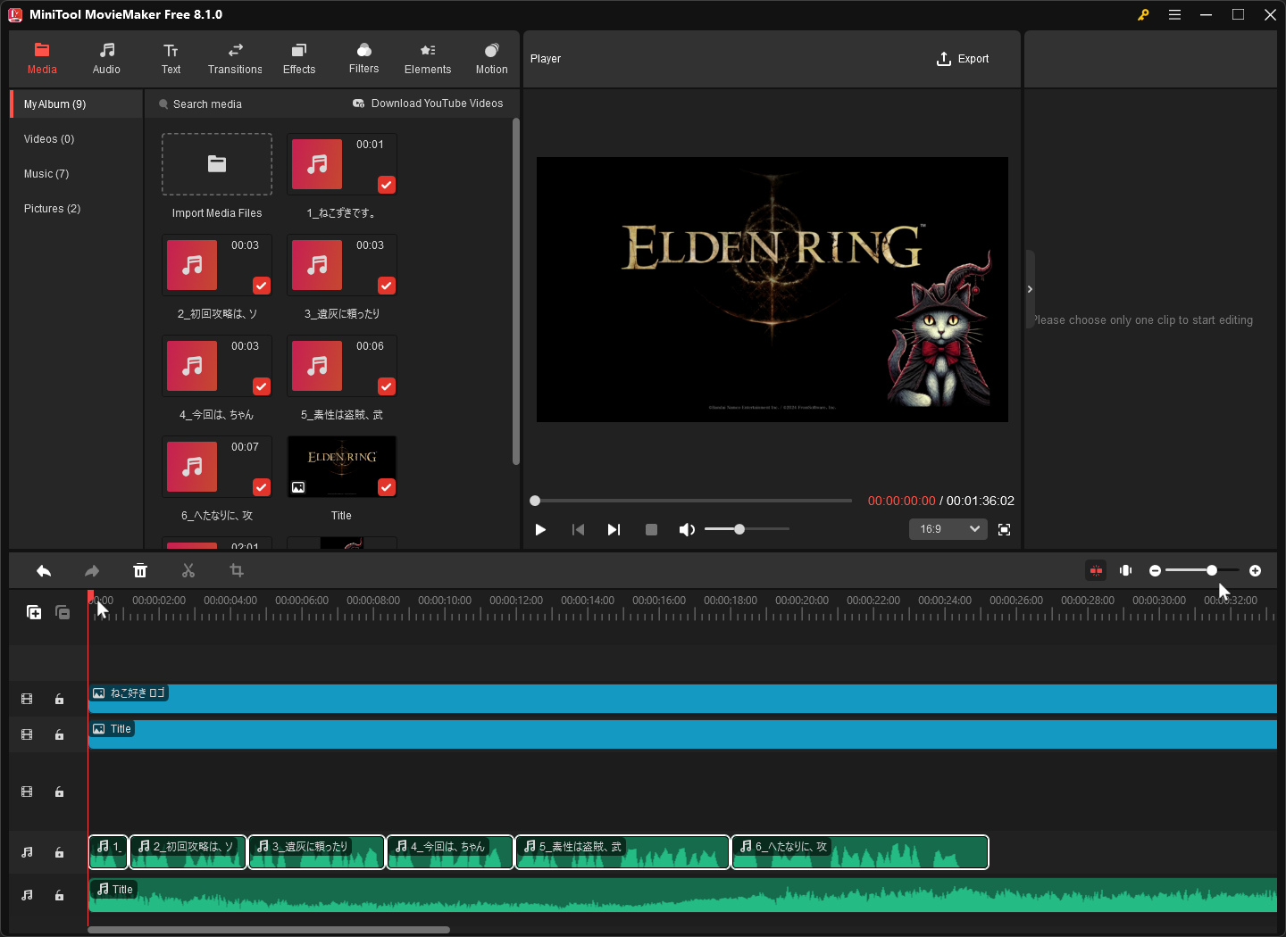The image size is (1286, 937).
Task: Play the preview video
Action: pos(540,530)
